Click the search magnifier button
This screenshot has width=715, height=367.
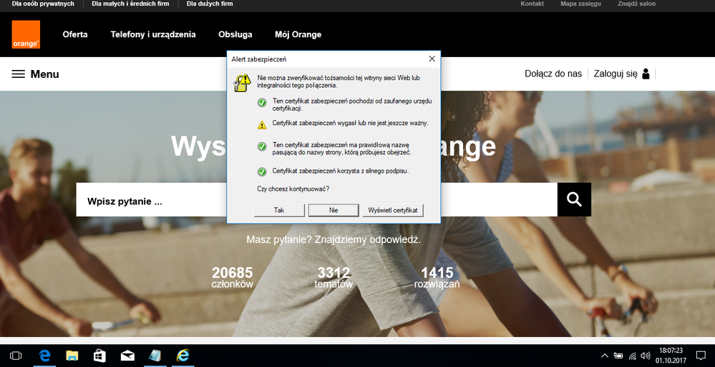click(574, 200)
